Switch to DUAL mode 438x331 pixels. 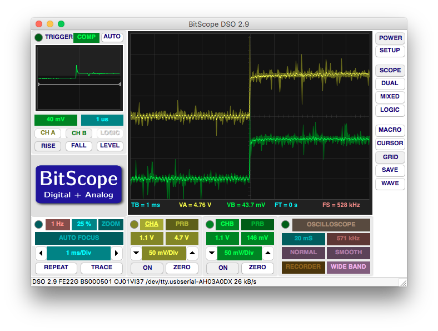pos(390,83)
